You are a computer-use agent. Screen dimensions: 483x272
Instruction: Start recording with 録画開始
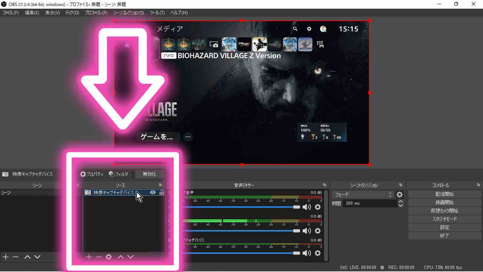pos(445,202)
